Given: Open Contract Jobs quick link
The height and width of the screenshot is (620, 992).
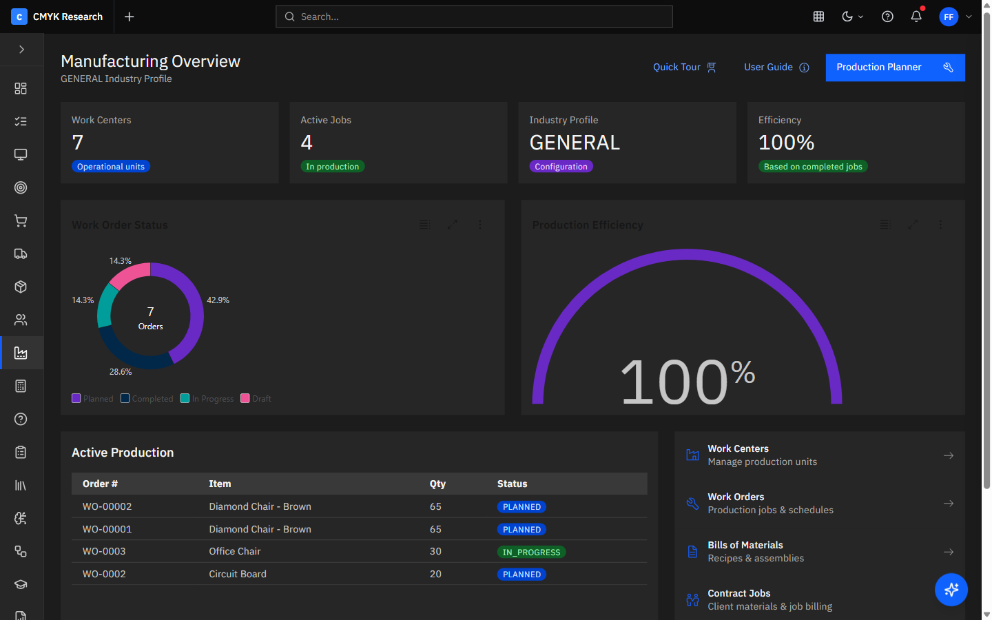Looking at the screenshot, I should click(x=820, y=600).
